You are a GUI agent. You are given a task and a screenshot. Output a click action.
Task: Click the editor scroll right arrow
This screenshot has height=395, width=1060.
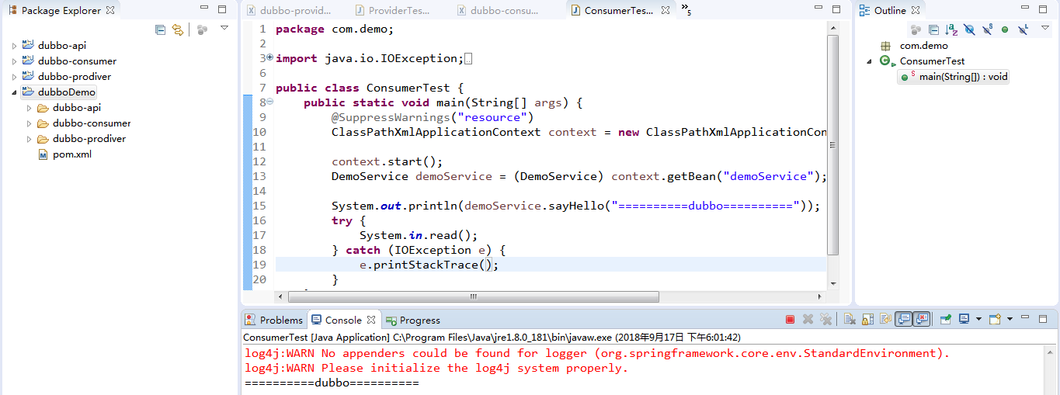coord(820,296)
